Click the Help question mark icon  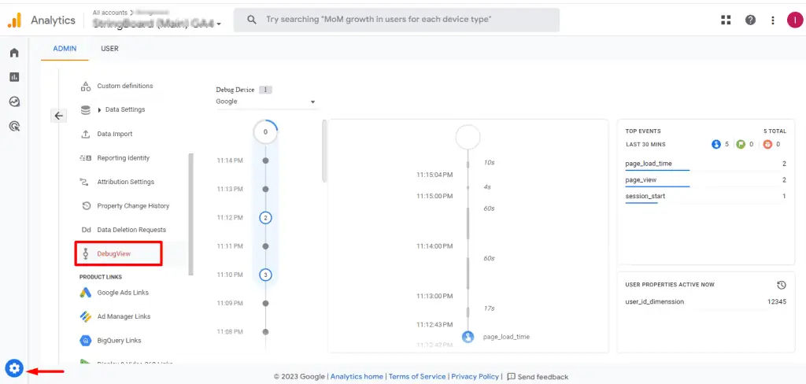[750, 20]
